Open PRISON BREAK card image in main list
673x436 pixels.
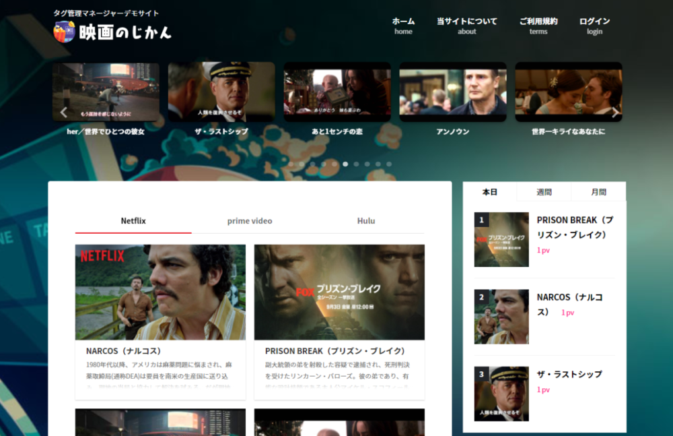click(x=339, y=292)
